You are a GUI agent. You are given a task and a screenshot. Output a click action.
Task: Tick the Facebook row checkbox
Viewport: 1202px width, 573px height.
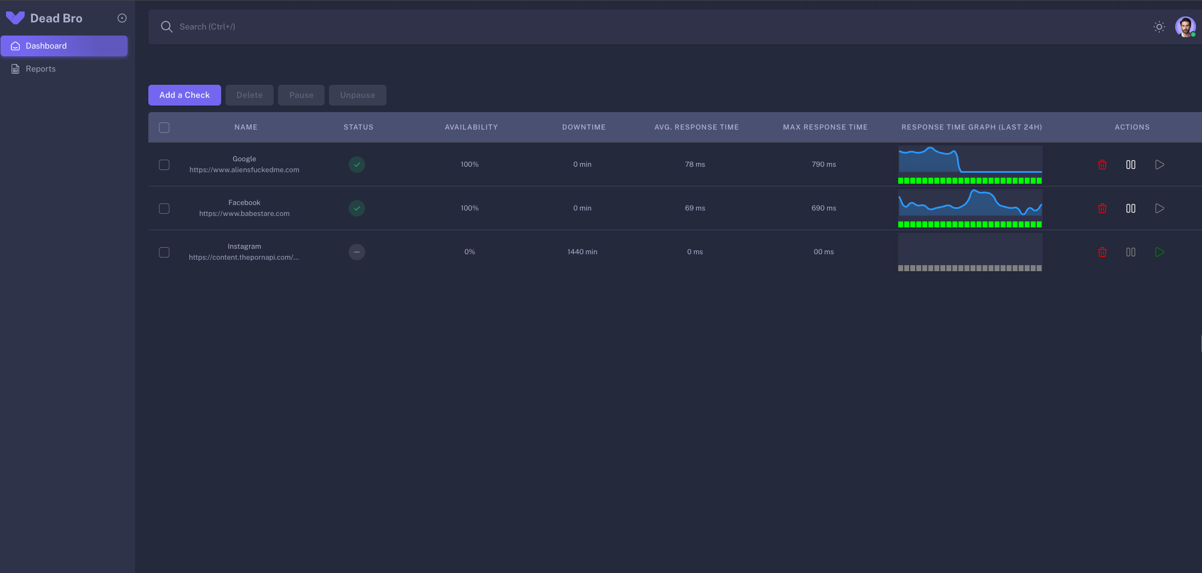[x=164, y=208]
